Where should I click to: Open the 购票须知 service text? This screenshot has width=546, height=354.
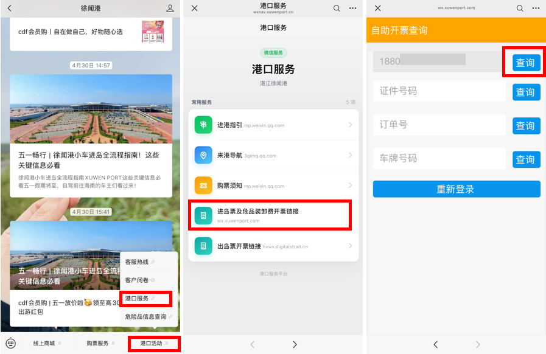pos(229,186)
